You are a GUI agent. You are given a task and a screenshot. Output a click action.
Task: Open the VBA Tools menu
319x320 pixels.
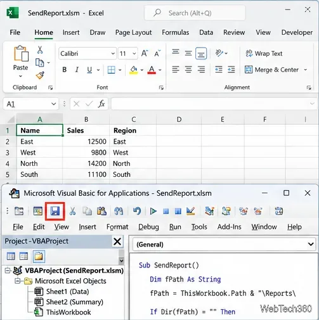click(x=199, y=227)
